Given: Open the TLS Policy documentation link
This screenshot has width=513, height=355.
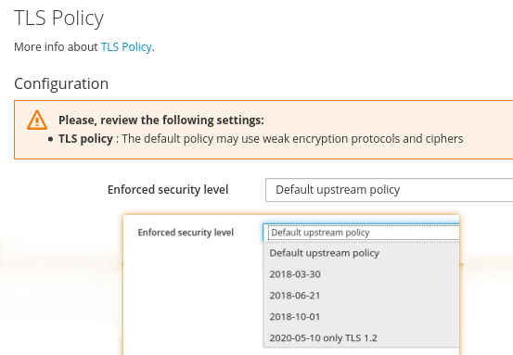Looking at the screenshot, I should [x=126, y=47].
